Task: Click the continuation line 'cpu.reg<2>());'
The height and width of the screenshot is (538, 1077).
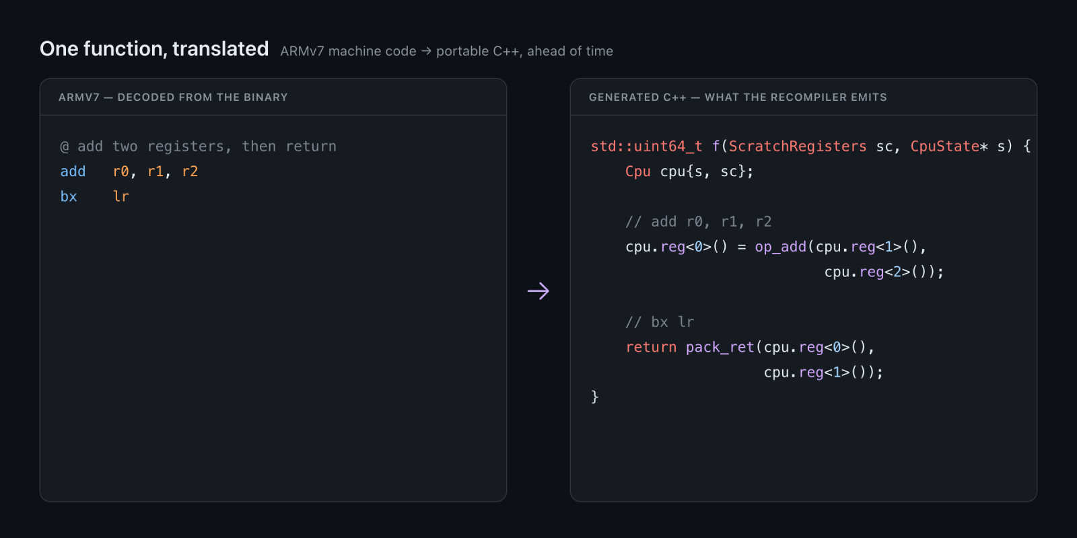Action: [884, 272]
